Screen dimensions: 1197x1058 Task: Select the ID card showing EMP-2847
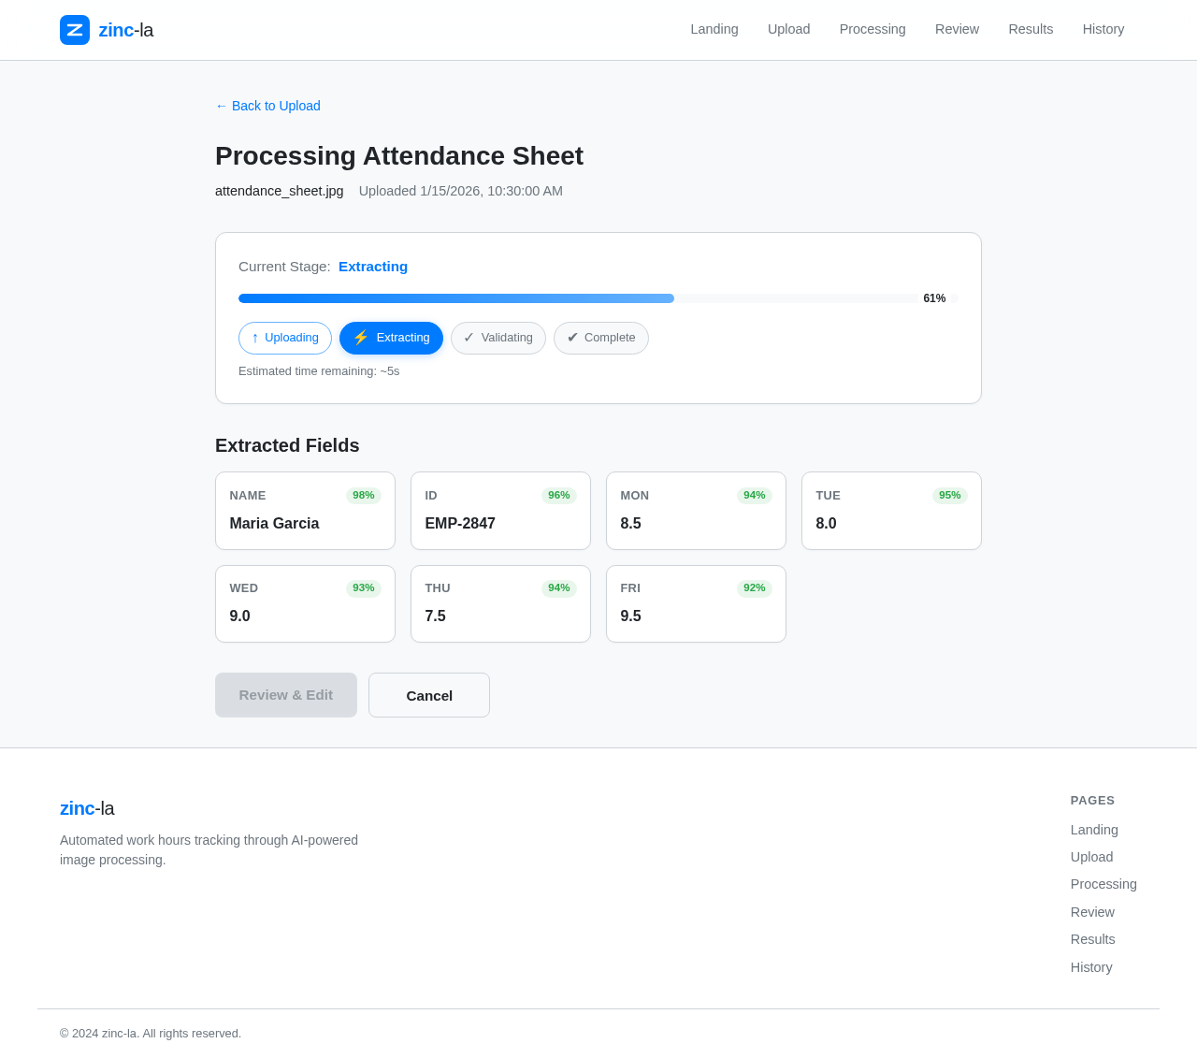pyautogui.click(x=500, y=511)
